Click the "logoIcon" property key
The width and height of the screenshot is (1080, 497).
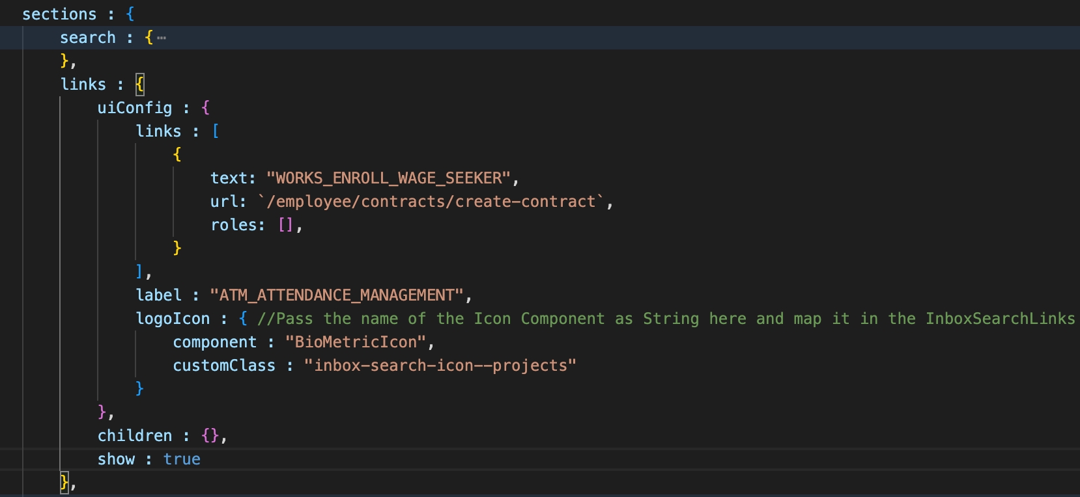tap(173, 319)
